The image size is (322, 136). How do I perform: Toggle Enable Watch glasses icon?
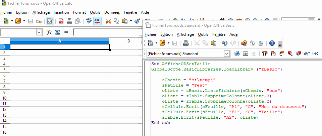307,53
